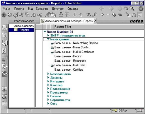Click the double-plus Expand All icon
The width and height of the screenshot is (145, 114).
[x=114, y=15]
